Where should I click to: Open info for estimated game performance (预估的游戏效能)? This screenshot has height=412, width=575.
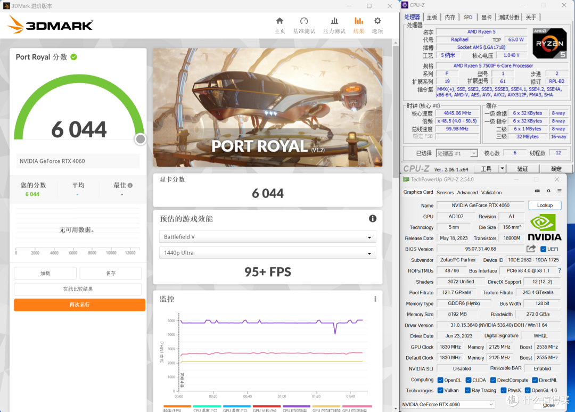coord(373,218)
